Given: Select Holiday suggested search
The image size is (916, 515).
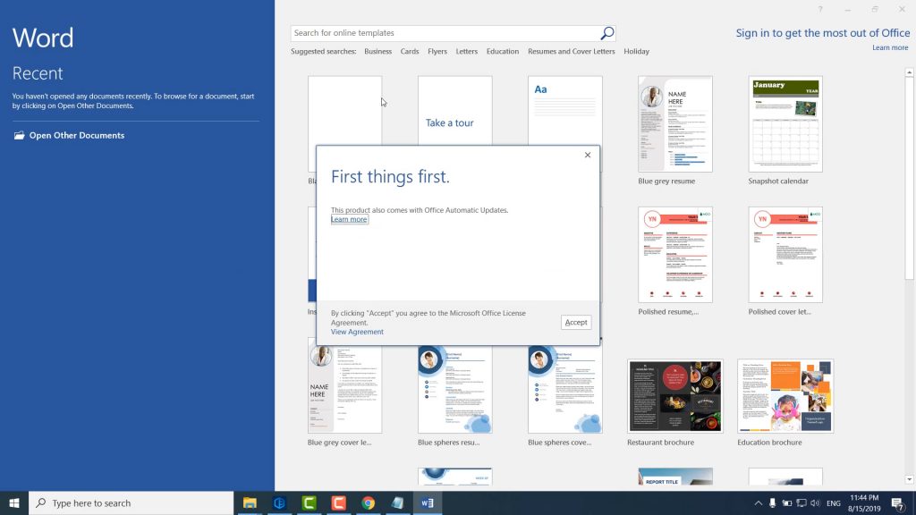Looking at the screenshot, I should coord(636,51).
